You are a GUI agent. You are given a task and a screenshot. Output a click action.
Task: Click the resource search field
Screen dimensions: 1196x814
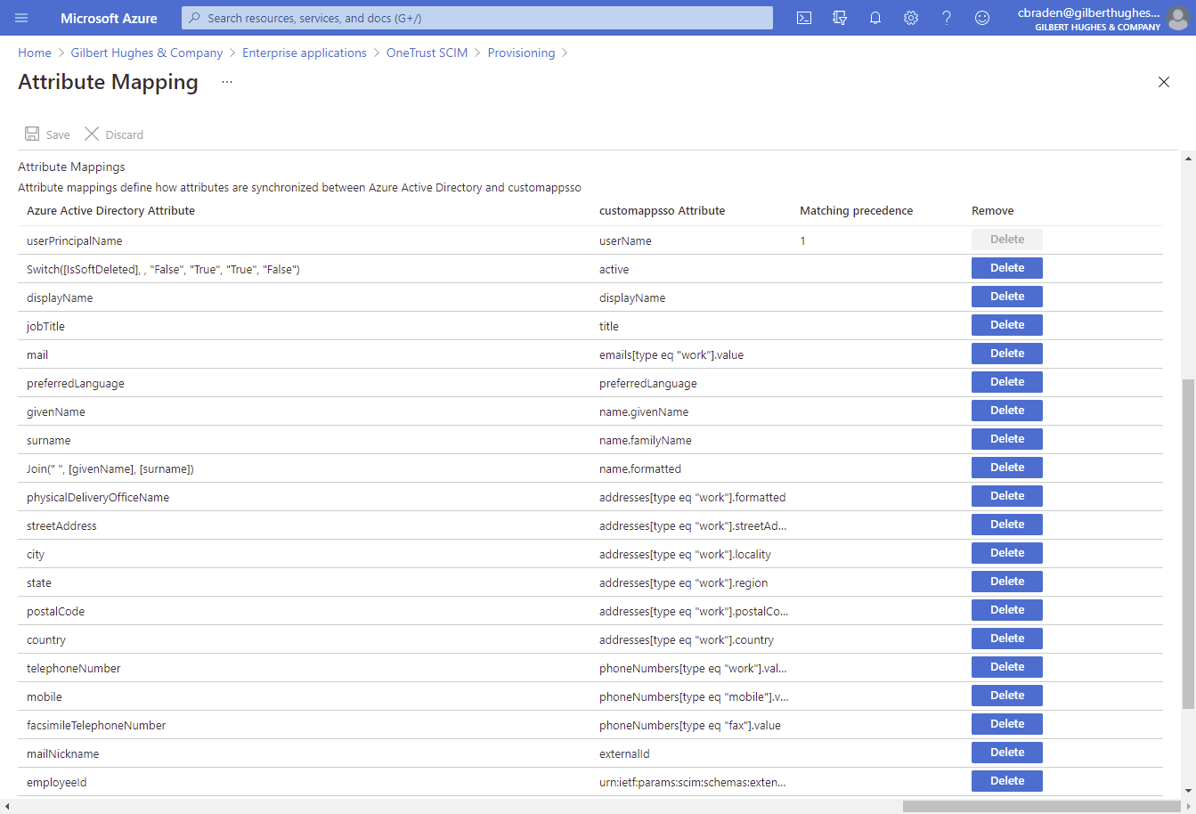(x=478, y=18)
